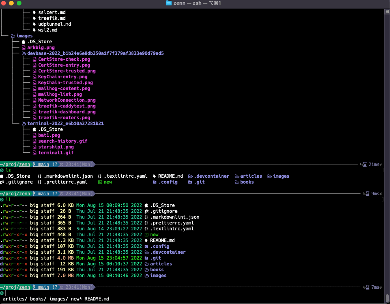Screen dimensions: 390x304
Task: Click the vertical scrollbar thumb of the terminal
Action: point(387,298)
